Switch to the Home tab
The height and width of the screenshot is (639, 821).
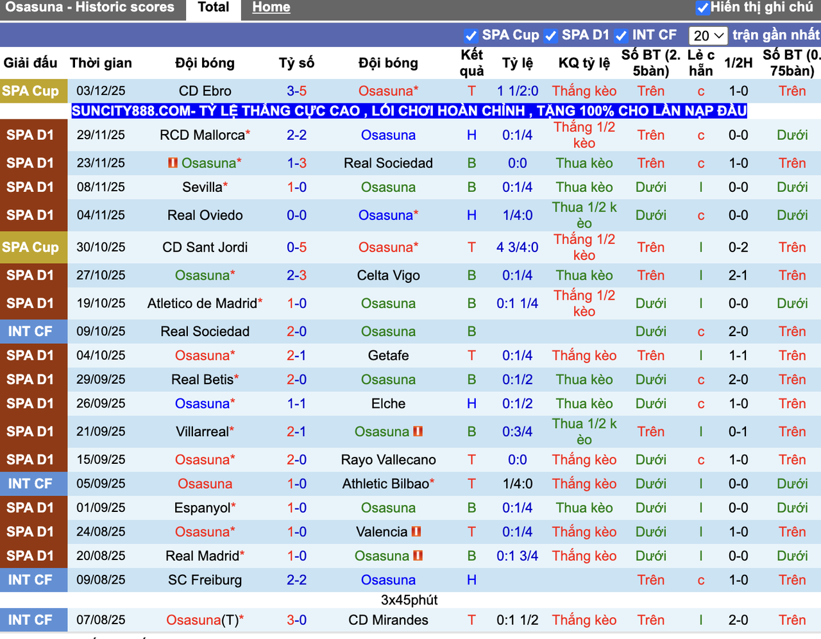click(271, 8)
